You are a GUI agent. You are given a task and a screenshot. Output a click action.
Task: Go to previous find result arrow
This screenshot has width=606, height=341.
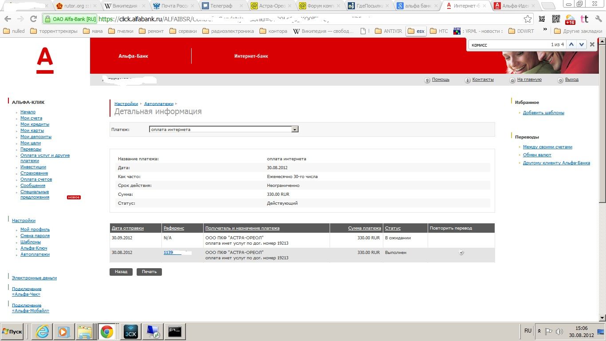point(571,44)
